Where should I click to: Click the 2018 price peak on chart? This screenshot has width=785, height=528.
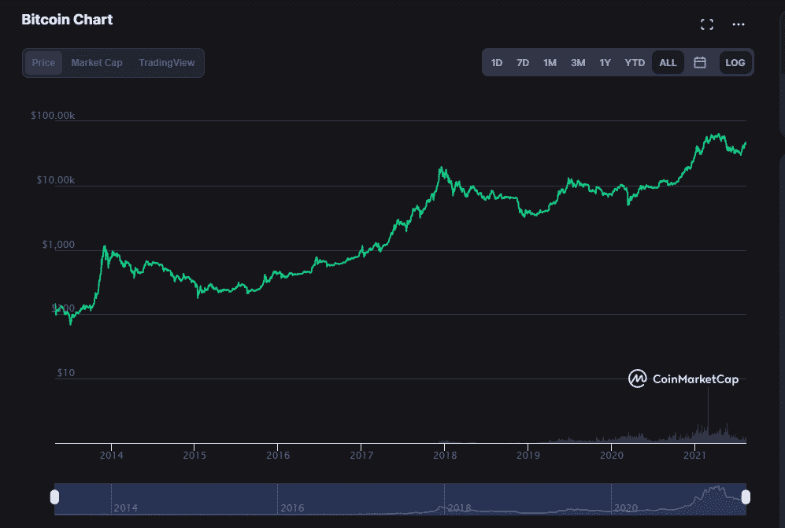[x=442, y=168]
